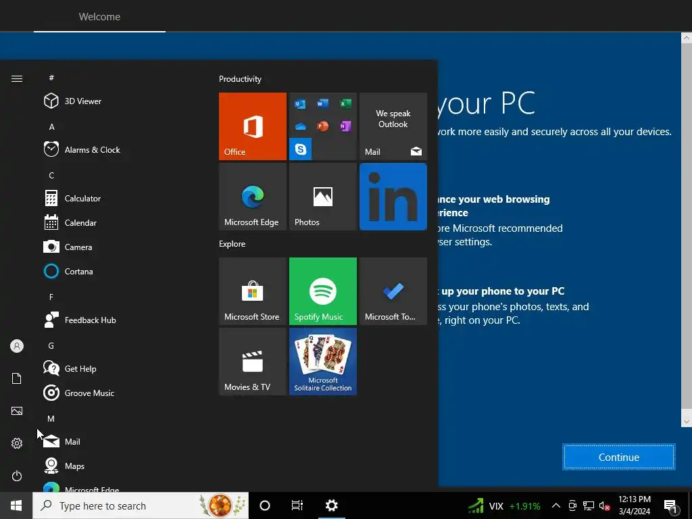The width and height of the screenshot is (692, 519).
Task: Open the OneDrive icon in the Office folder tile
Action: [x=300, y=126]
